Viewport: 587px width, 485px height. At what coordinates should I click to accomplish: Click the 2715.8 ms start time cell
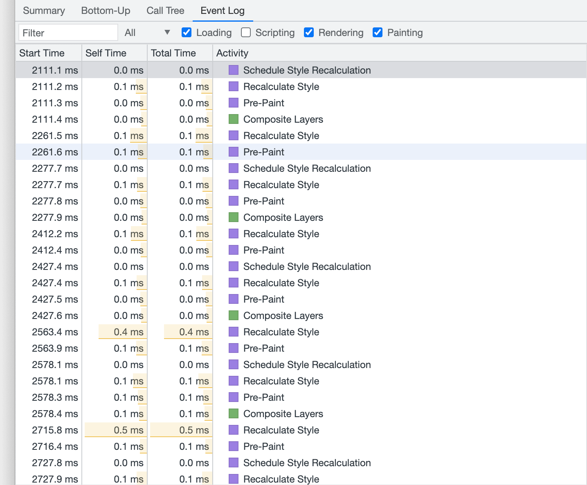(x=49, y=430)
